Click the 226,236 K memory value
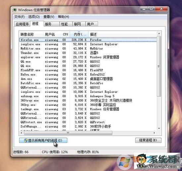Screen dimensions: 182x171 [79, 40]
